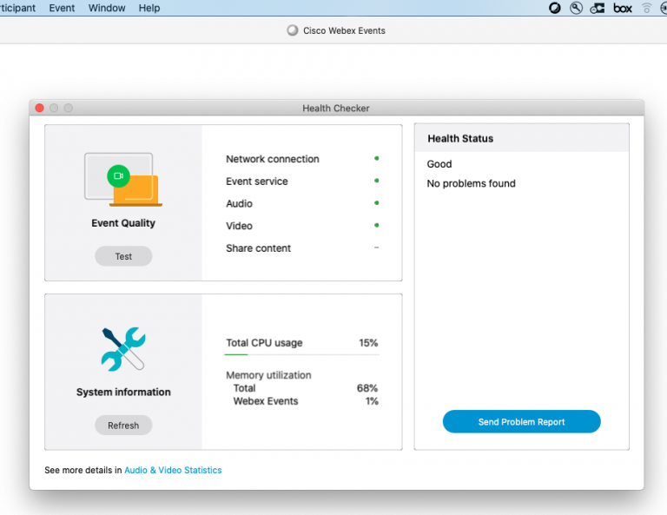
Task: Open the Help menu
Action: pos(149,8)
